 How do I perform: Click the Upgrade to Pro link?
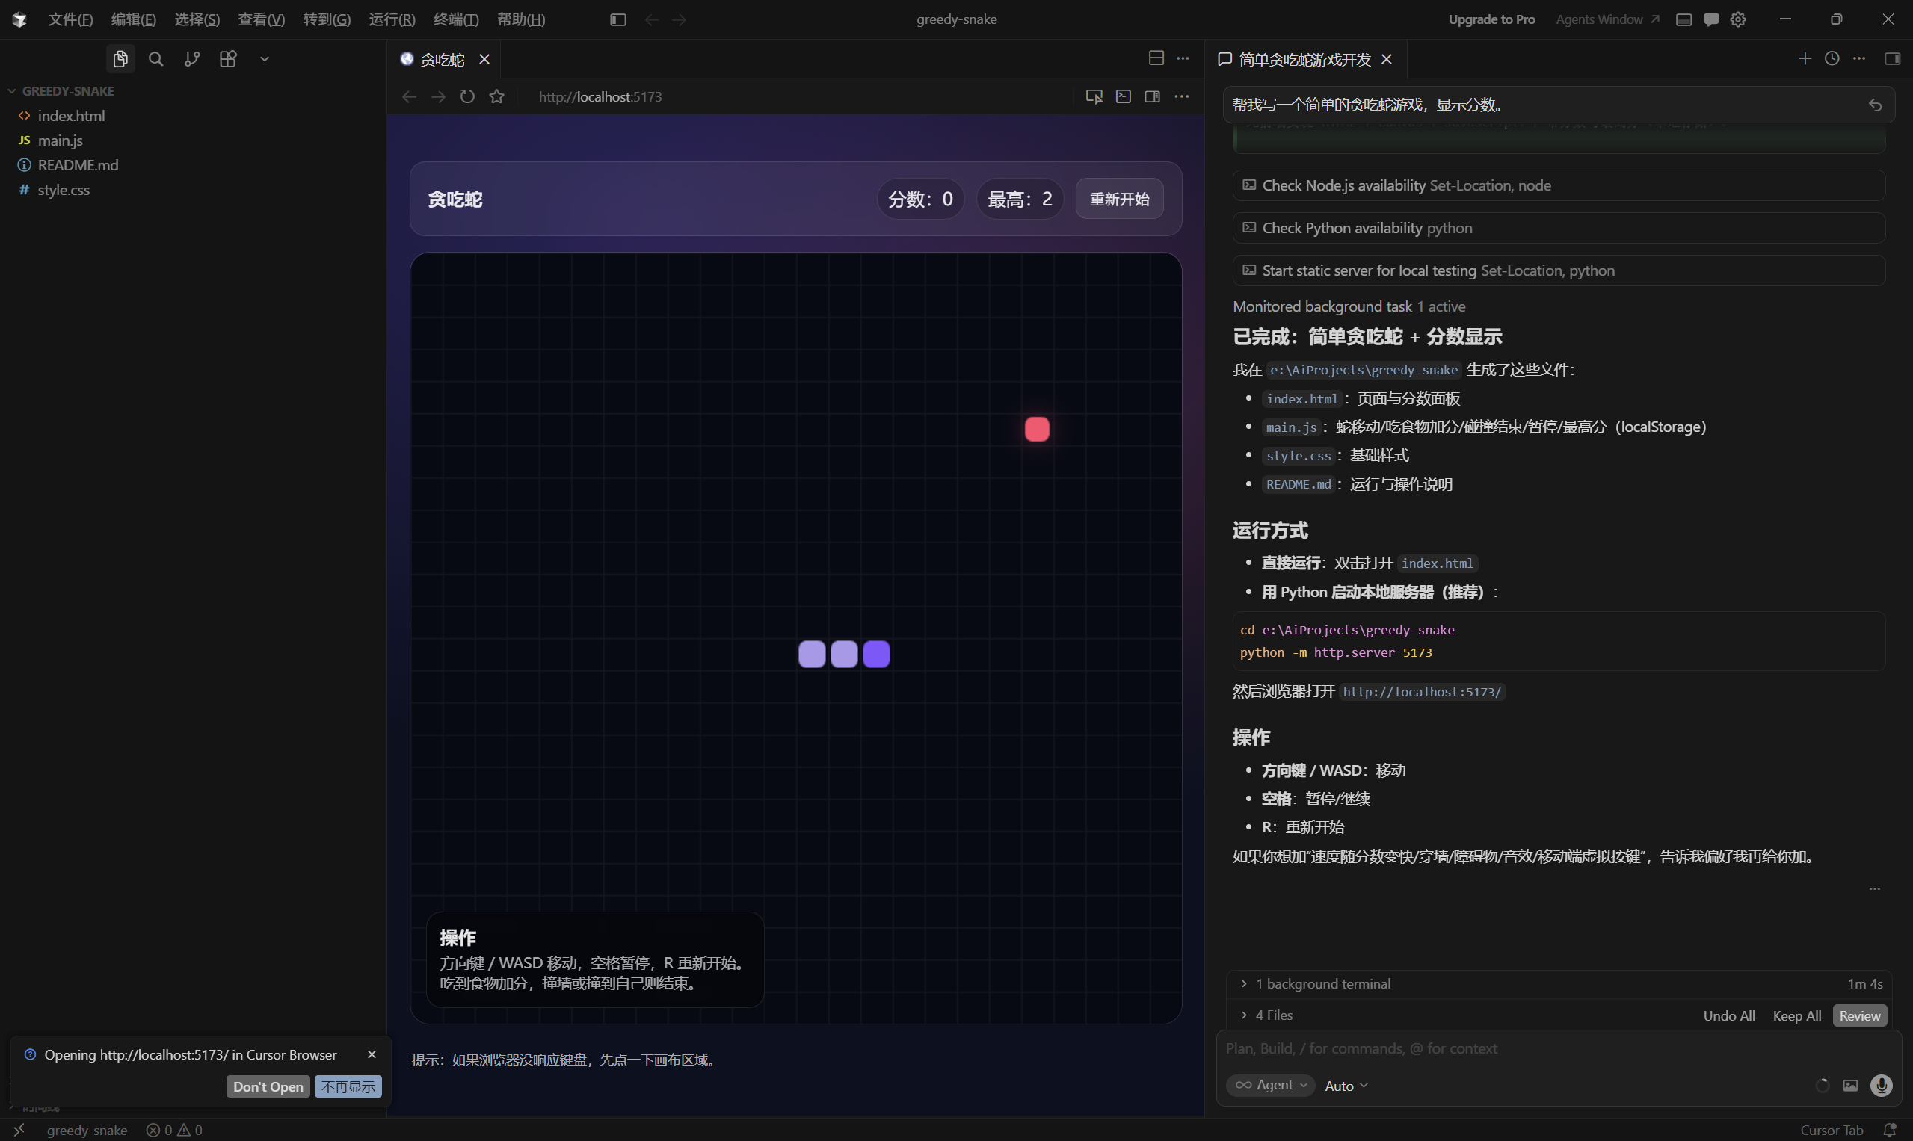[x=1491, y=19]
